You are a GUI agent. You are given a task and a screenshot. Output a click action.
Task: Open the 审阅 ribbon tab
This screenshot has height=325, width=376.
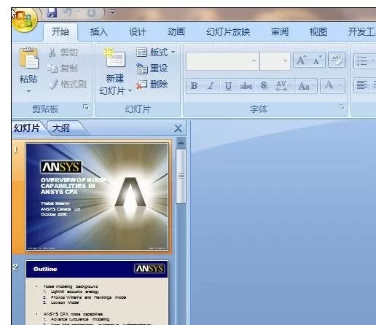[x=280, y=32]
